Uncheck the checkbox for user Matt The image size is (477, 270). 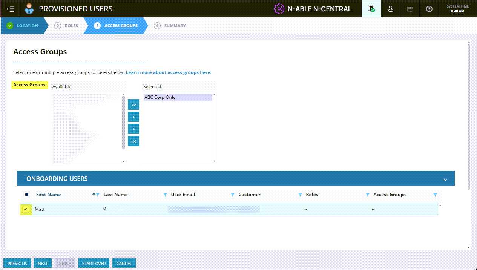click(x=26, y=209)
